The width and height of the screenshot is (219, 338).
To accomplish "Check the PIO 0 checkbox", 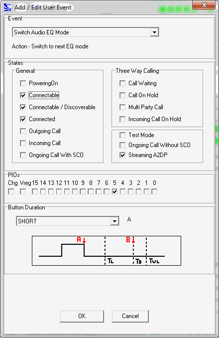I will pyautogui.click(x=154, y=191).
